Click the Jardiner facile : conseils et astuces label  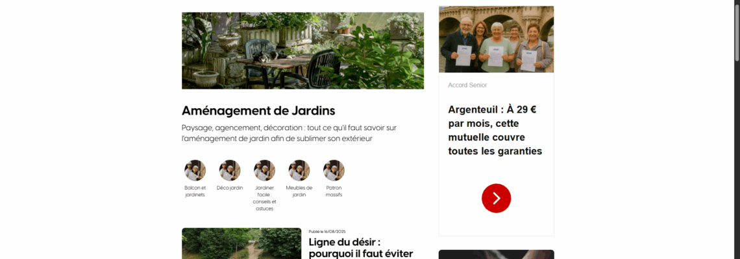pyautogui.click(x=264, y=198)
